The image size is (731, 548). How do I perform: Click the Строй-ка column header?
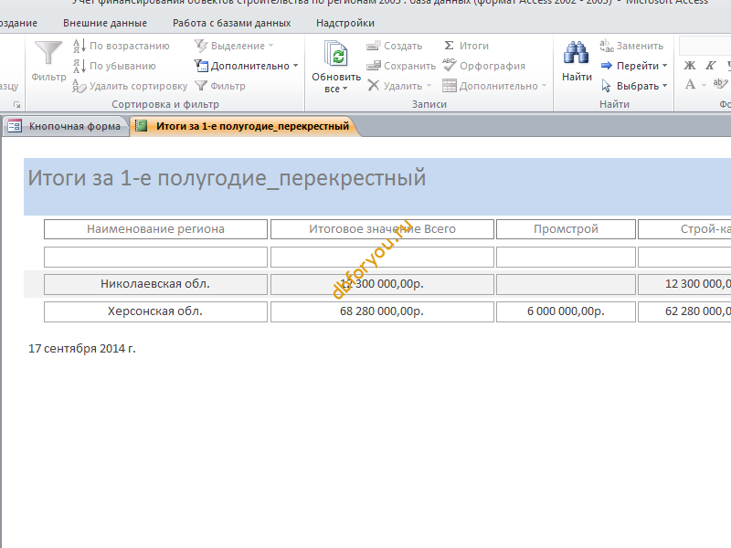(684, 229)
